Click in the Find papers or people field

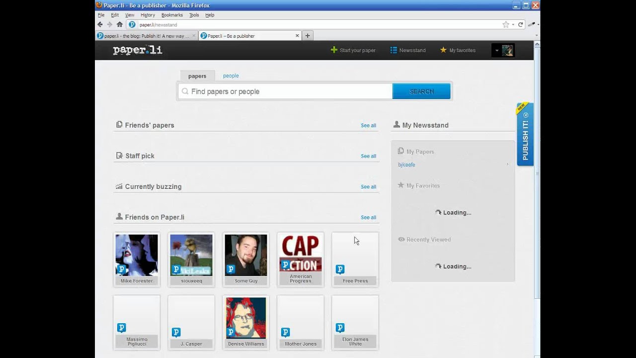285,91
